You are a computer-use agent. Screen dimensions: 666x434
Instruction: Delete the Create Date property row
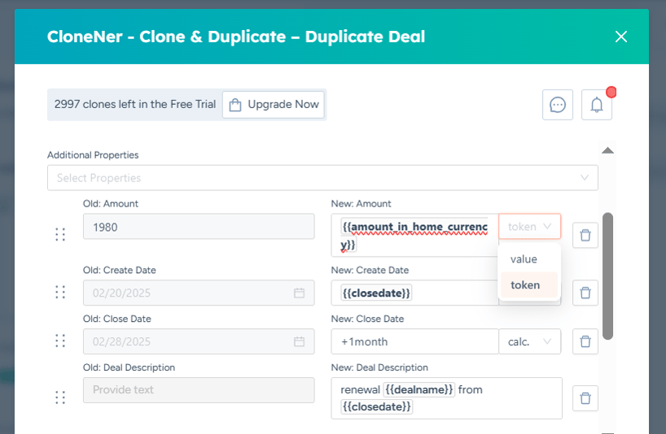pyautogui.click(x=585, y=293)
